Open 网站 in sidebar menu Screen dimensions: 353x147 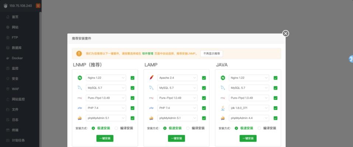[x=15, y=27]
